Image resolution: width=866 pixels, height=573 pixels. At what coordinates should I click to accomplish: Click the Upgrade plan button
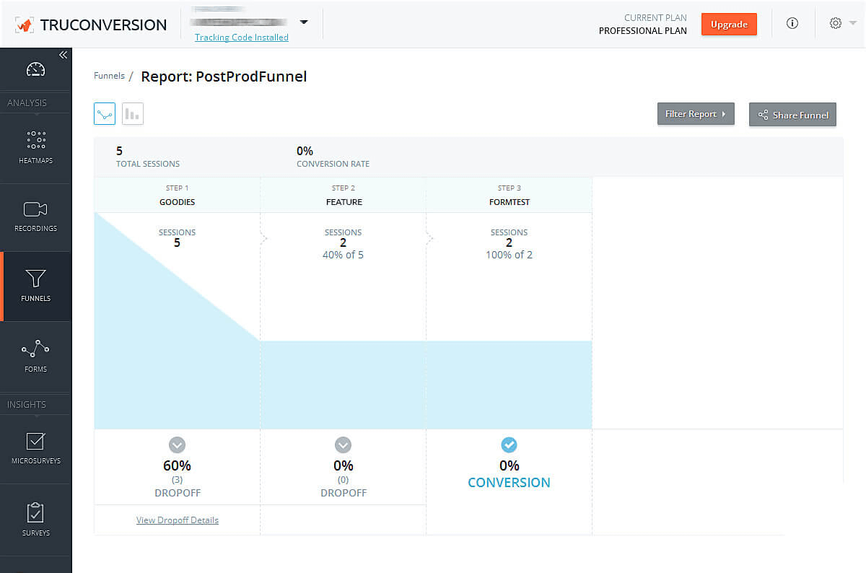(x=729, y=24)
